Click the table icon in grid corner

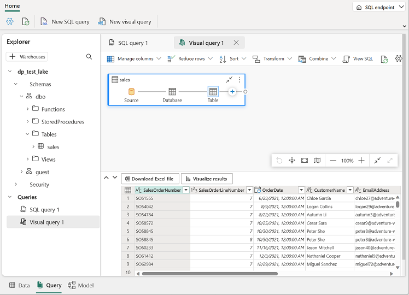(128, 190)
